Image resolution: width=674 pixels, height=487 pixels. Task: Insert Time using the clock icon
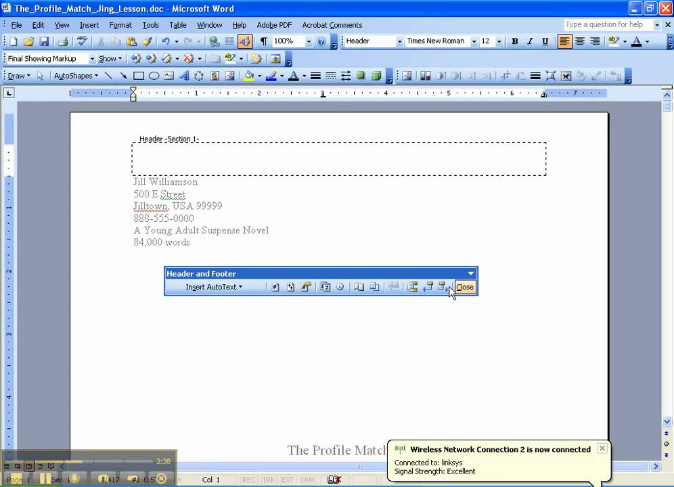[340, 287]
